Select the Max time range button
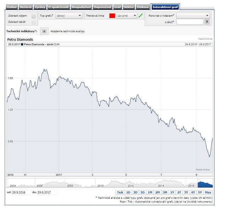Viewport: 228px width, 213px height. pos(208,192)
